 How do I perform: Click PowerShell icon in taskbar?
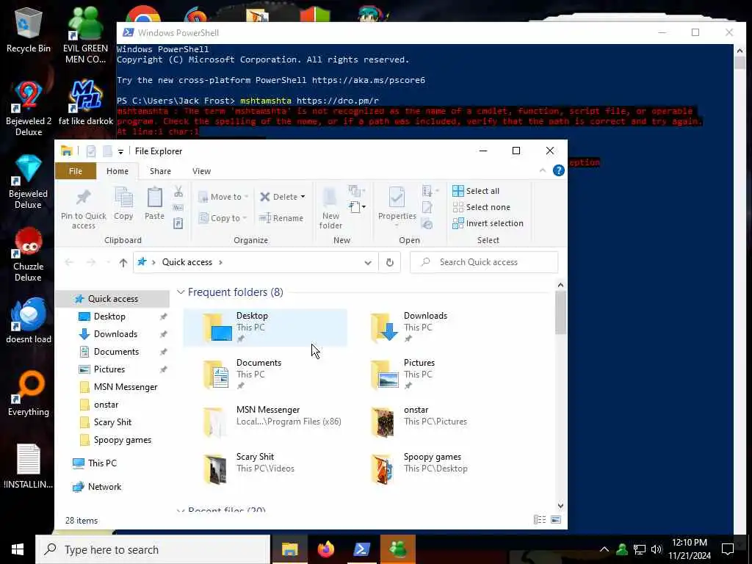[x=361, y=549]
